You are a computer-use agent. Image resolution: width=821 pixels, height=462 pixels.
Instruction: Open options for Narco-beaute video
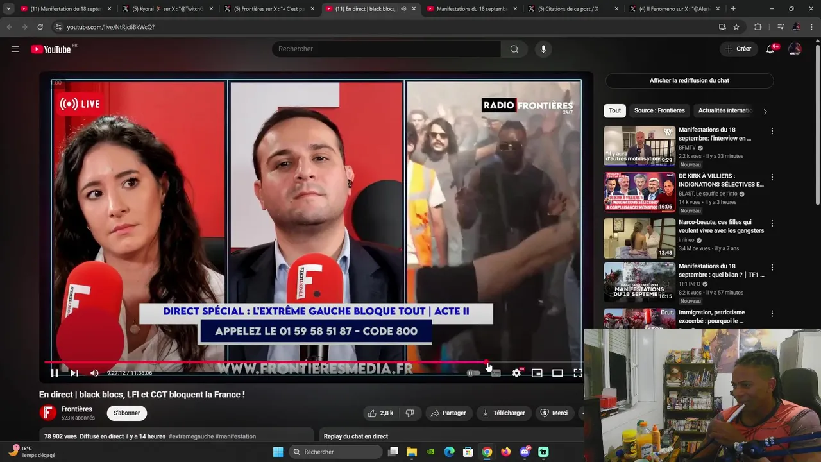(772, 223)
